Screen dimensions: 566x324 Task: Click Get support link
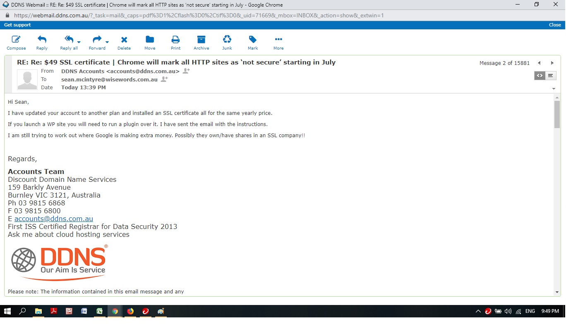pyautogui.click(x=17, y=25)
